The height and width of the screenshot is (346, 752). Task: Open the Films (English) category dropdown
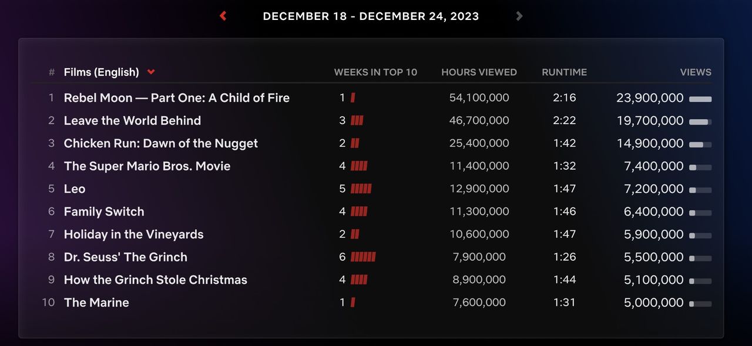pos(102,72)
